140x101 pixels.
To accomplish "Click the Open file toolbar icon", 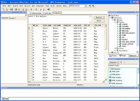I will click(7, 9).
